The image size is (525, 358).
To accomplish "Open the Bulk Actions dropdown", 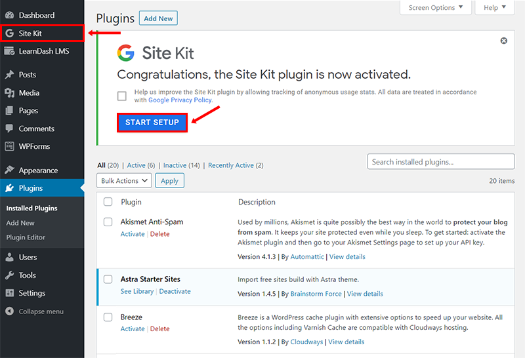I will (124, 181).
